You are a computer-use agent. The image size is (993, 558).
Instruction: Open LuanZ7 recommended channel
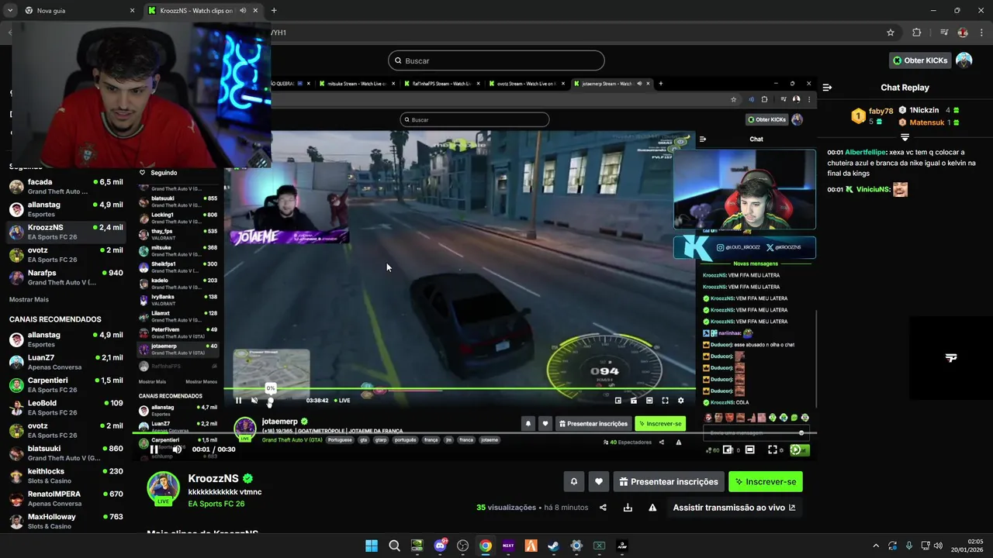[x=66, y=362]
